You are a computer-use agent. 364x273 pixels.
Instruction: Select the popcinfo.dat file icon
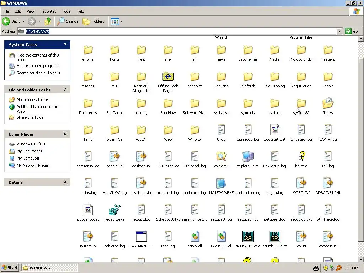coord(88,210)
